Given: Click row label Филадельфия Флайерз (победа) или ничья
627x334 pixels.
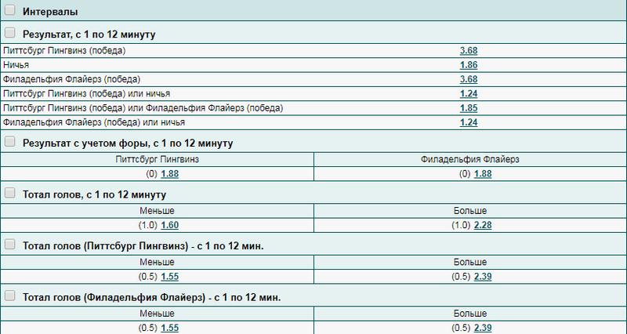Looking at the screenshot, I should [93, 122].
